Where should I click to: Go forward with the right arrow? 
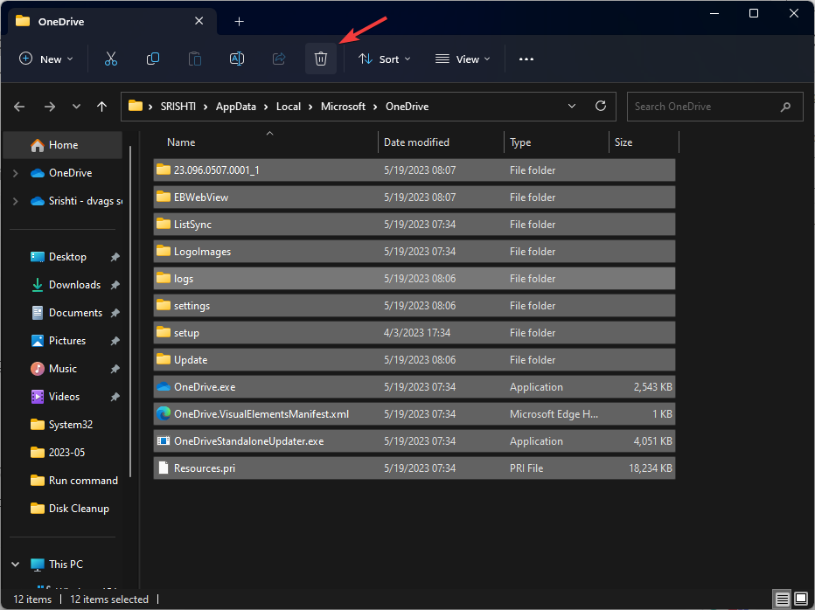[50, 107]
